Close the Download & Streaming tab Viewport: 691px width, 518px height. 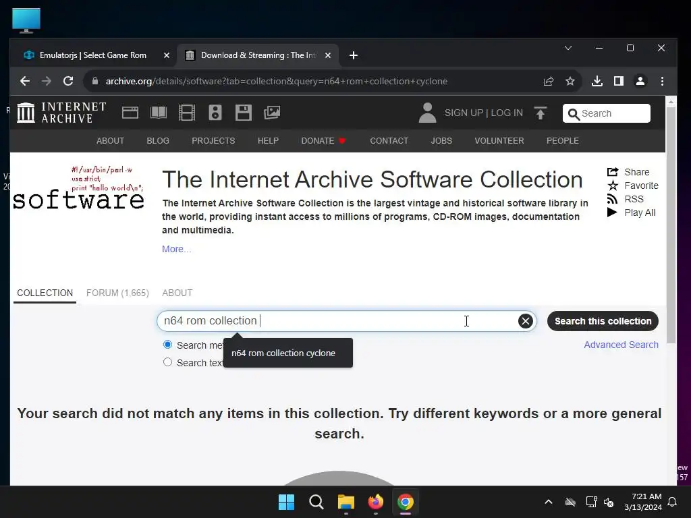328,55
